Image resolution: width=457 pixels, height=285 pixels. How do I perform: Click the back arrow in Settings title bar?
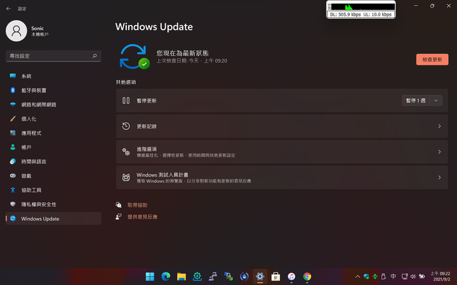point(8,9)
